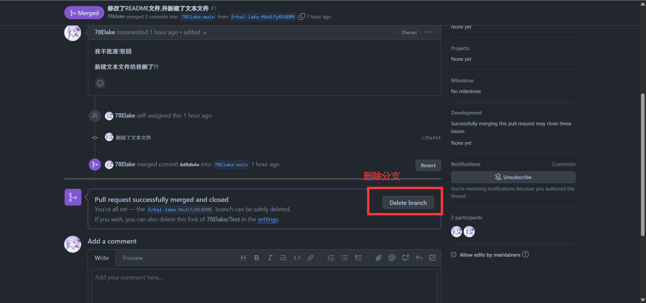Attach files with paperclip icon
Screen dimensions: 646x303
tap(379, 258)
